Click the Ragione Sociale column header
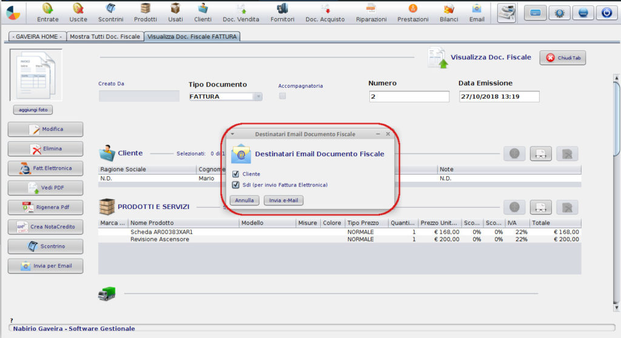Screen dimensions: 621x338 [147, 169]
